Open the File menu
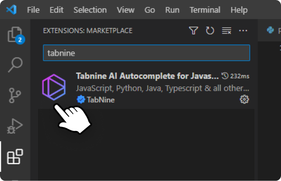 [33, 10]
